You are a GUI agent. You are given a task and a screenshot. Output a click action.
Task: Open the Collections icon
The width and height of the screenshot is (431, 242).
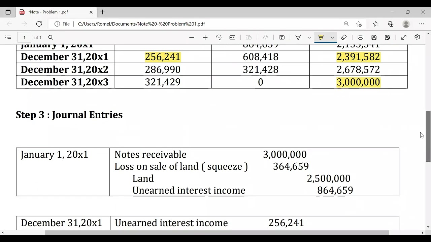(x=391, y=24)
